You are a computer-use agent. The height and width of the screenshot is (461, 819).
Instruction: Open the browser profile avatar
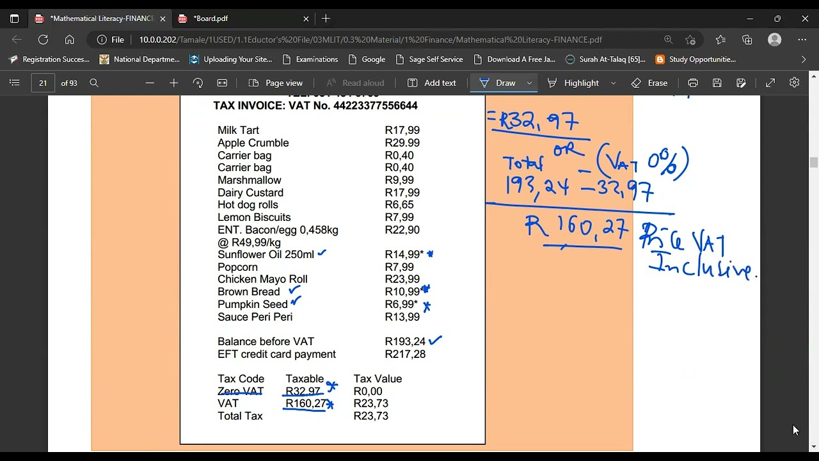(x=775, y=40)
